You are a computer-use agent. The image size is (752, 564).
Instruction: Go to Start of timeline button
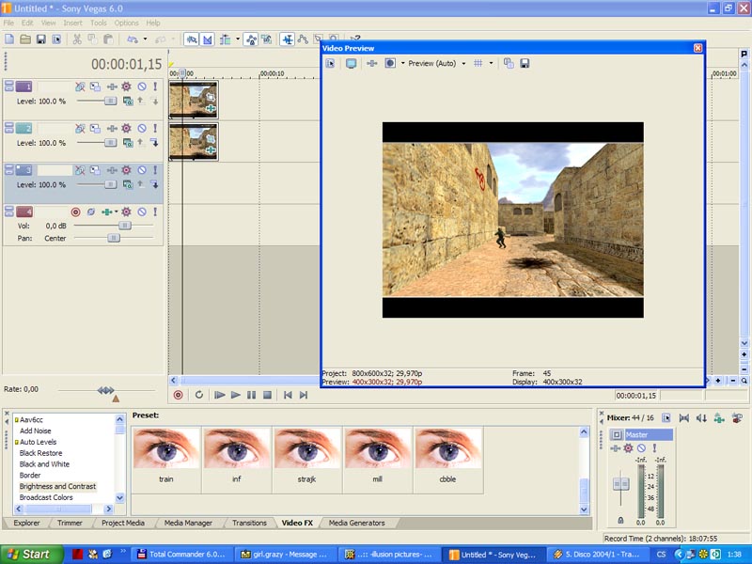[x=288, y=395]
